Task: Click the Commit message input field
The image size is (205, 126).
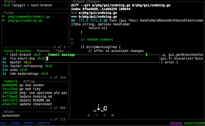Action: [102, 59]
